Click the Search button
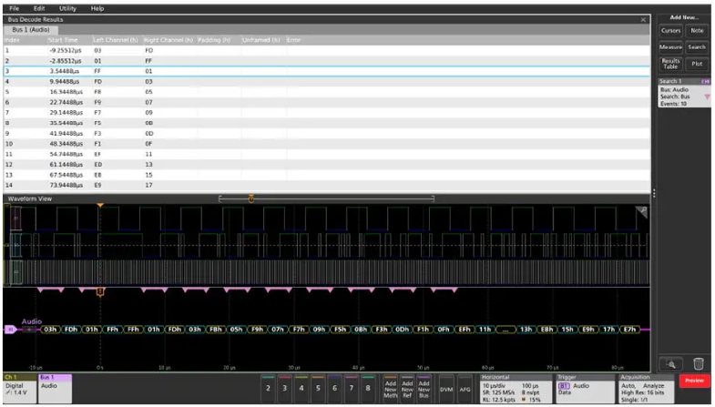The height and width of the screenshot is (407, 715). pyautogui.click(x=697, y=47)
